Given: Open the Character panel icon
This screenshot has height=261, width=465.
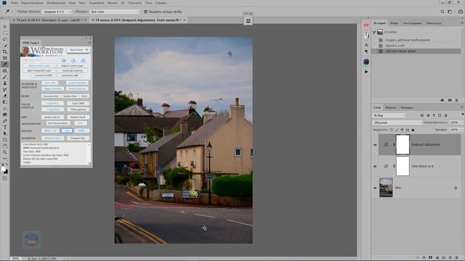Looking at the screenshot, I should pyautogui.click(x=366, y=45).
